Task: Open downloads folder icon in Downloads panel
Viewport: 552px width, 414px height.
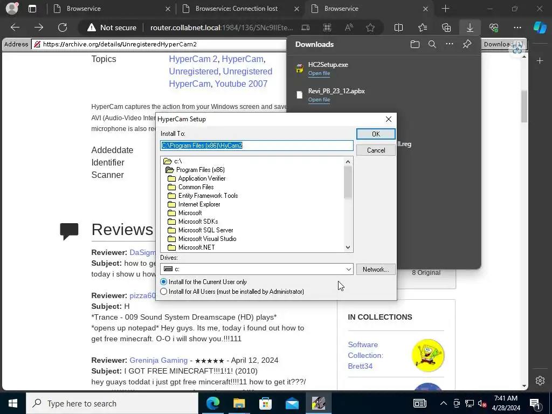Action: point(415,44)
